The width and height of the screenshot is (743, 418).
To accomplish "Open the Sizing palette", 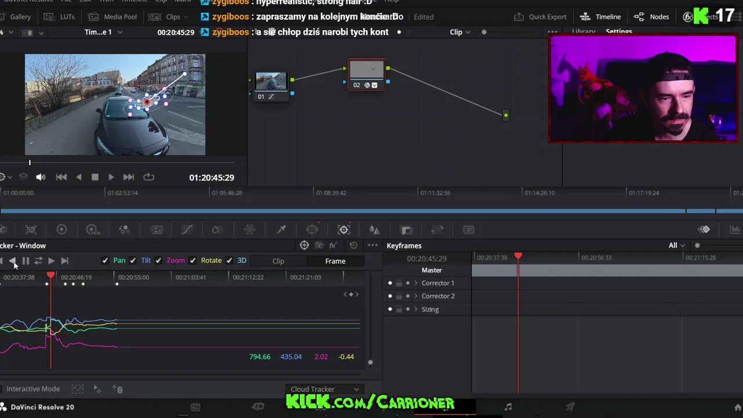I will [x=438, y=230].
